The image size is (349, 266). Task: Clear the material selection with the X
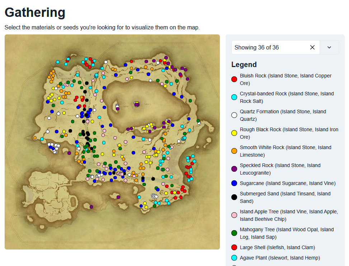coord(312,47)
